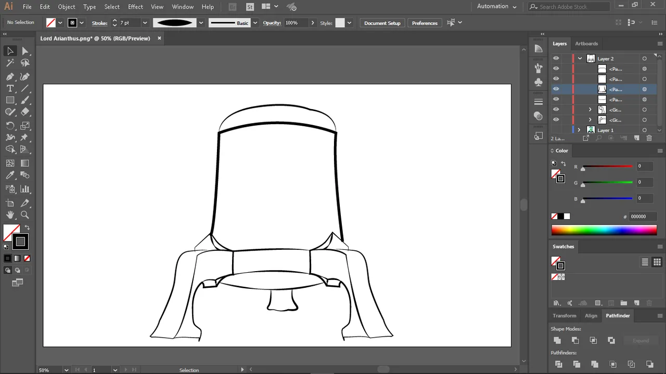Viewport: 666px width, 374px height.
Task: Select the Direct Selection tool
Action: (x=25, y=51)
